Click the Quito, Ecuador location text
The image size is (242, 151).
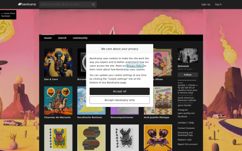coord(185,69)
